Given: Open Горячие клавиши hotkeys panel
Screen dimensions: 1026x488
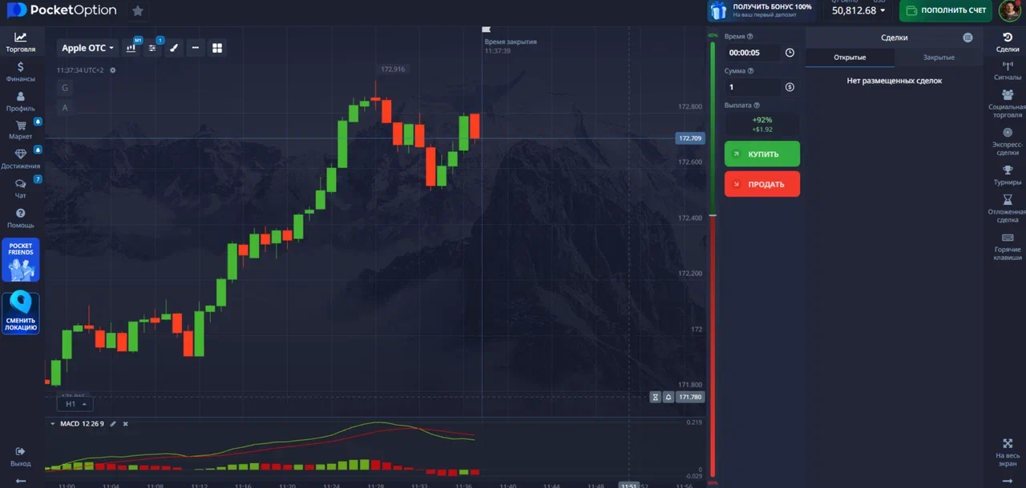Looking at the screenshot, I should 1008,246.
